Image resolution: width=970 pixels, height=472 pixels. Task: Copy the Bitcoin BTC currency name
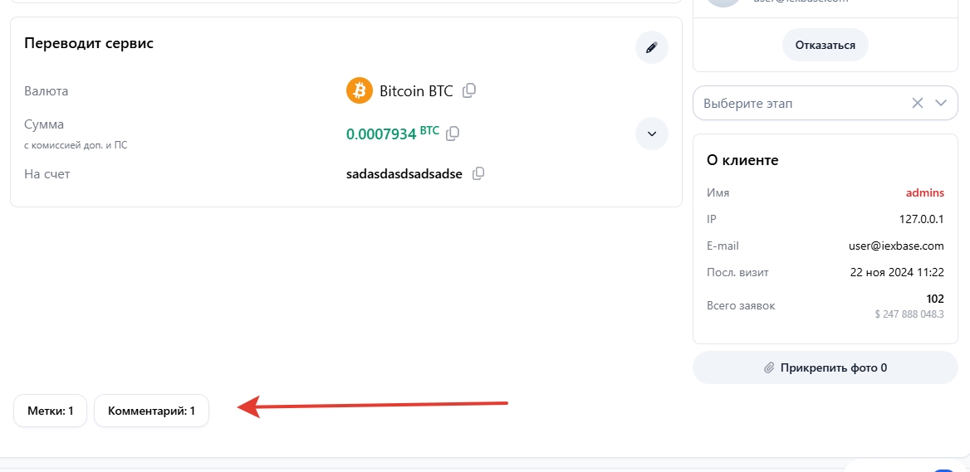click(469, 90)
